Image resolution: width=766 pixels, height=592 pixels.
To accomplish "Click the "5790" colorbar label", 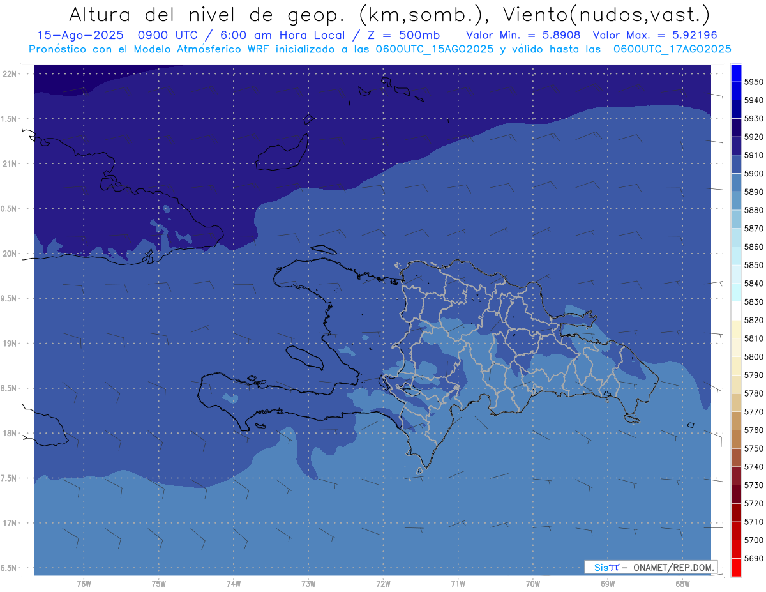I will click(753, 375).
